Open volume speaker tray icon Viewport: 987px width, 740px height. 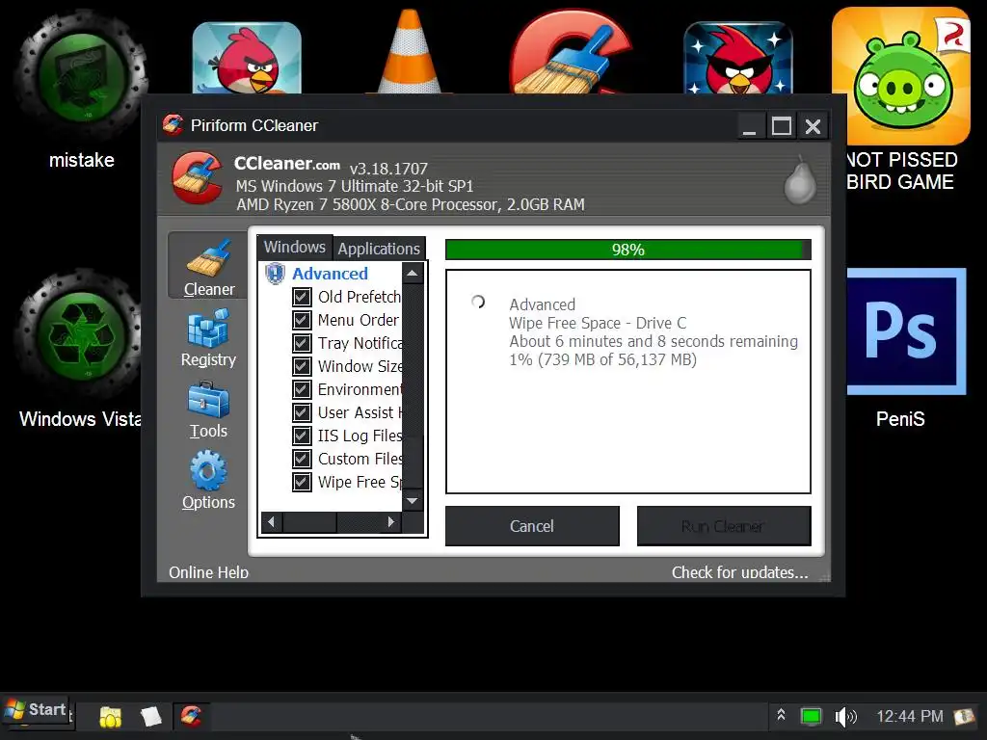pos(845,717)
